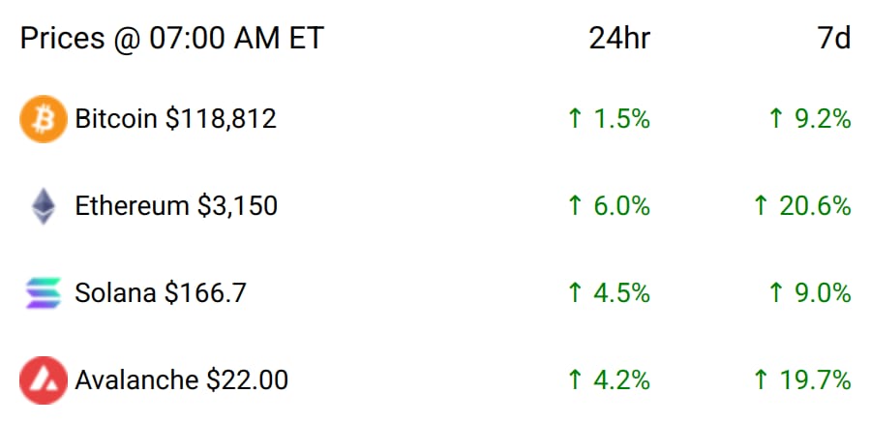This screenshot has width=871, height=424.
Task: Click Avalanche's 7d green up arrow
Action: (761, 380)
